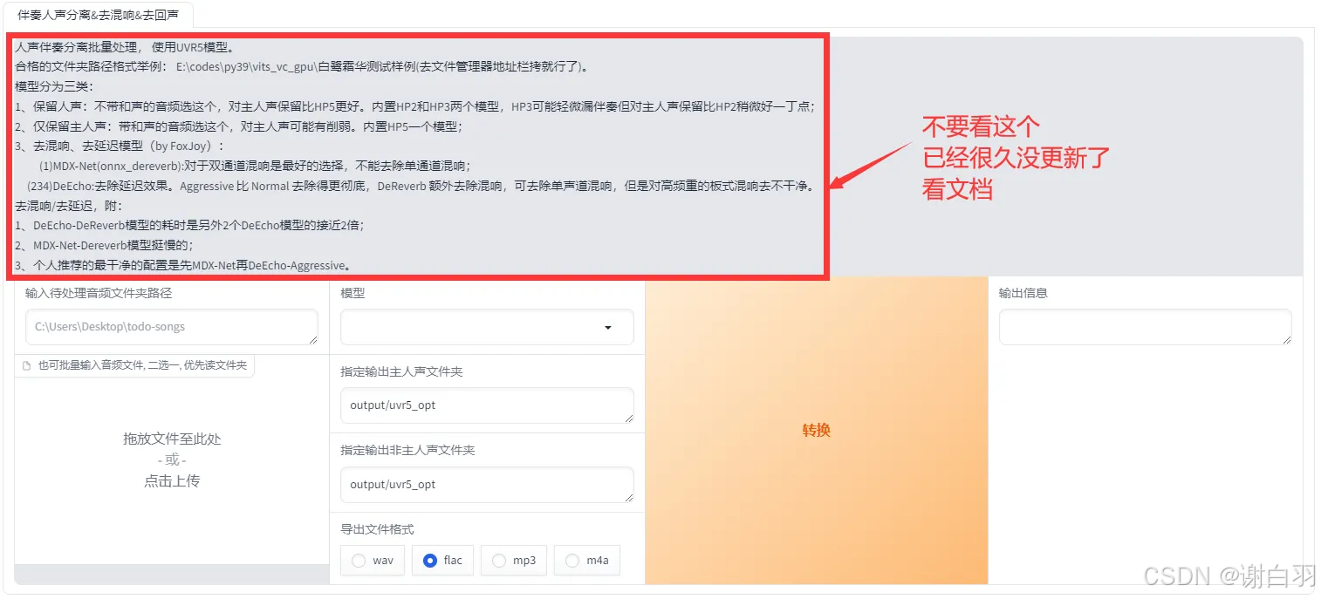Click the 转换 convert button
This screenshot has height=599, width=1321.
coord(817,430)
